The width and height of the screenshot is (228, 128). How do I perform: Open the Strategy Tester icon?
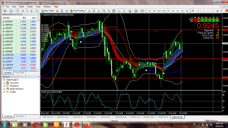click(x=37, y=11)
